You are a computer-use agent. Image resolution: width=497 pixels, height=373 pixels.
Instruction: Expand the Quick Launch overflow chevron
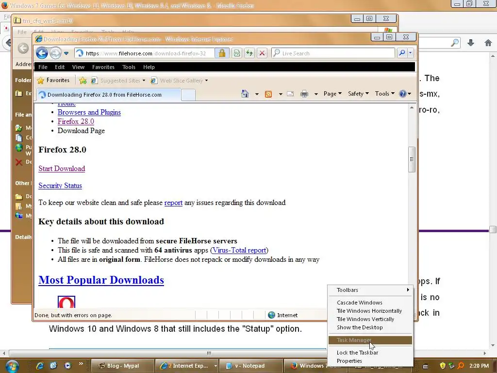[x=81, y=363]
